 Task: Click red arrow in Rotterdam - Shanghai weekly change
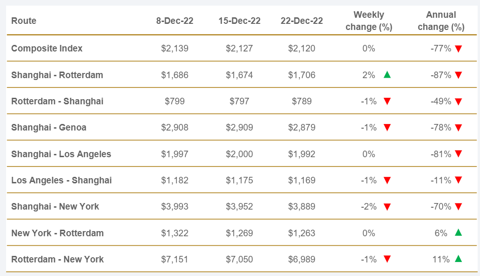[x=387, y=101]
